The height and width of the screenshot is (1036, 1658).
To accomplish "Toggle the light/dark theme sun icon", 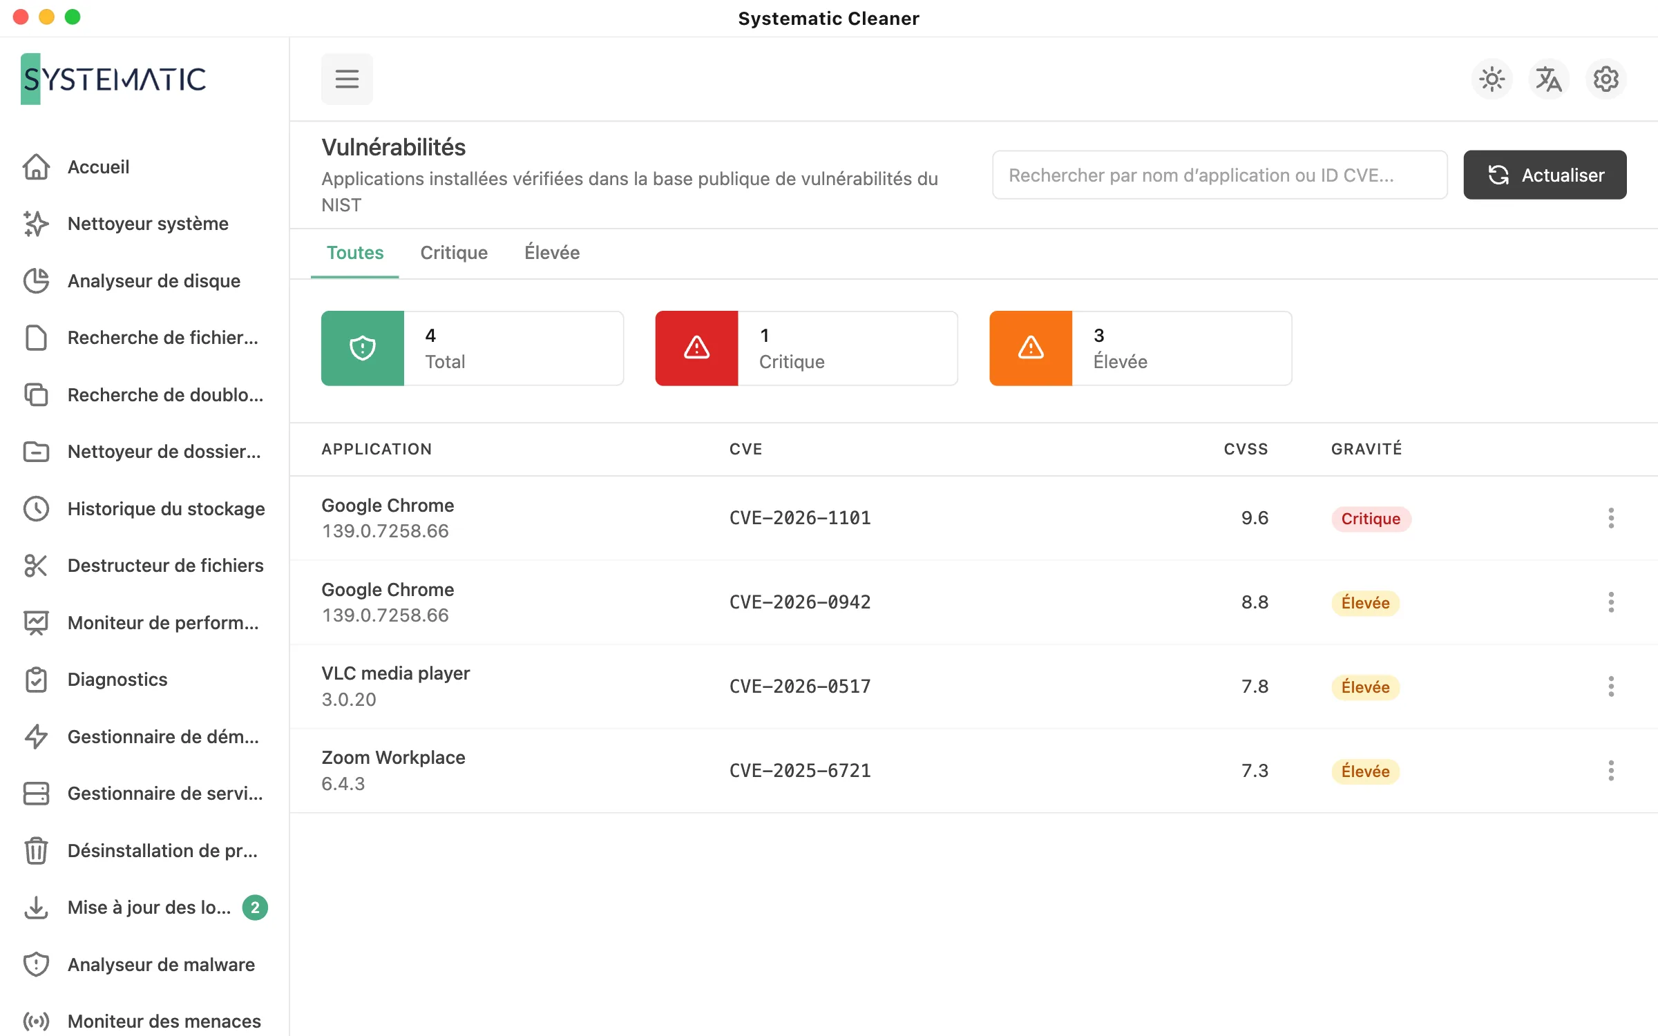I will (1492, 79).
